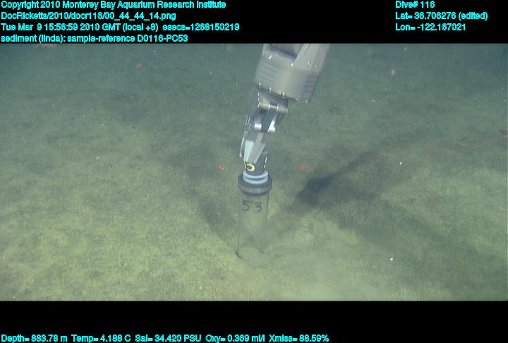The width and height of the screenshot is (508, 343).
Task: Click the Monterey Bay Aquarium copyright text
Action: click(x=113, y=5)
